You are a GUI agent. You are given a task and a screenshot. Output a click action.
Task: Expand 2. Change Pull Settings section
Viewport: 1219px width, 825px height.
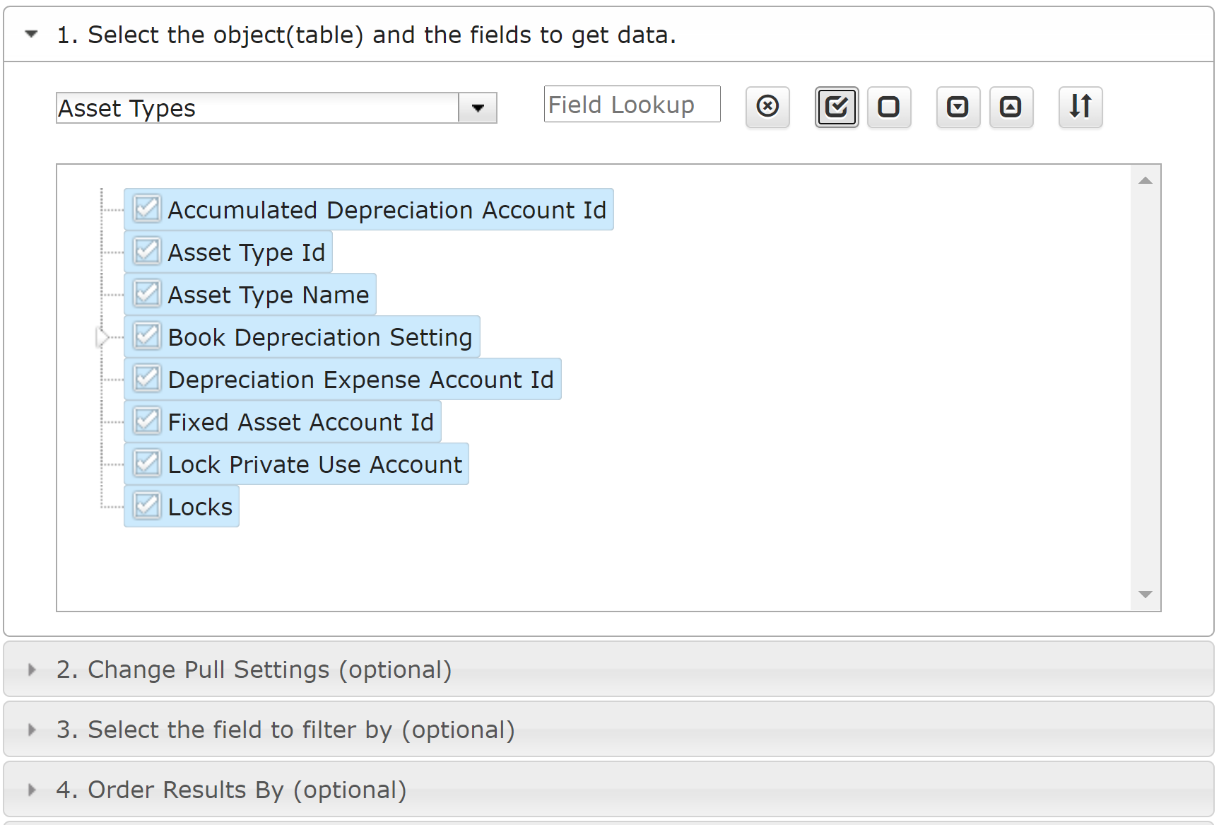608,669
